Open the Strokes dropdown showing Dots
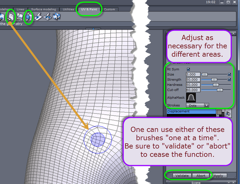The width and height of the screenshot is (240, 184). pyautogui.click(x=198, y=105)
